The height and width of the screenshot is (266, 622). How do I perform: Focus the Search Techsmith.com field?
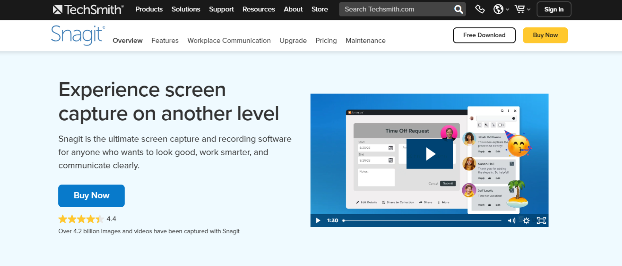(397, 9)
